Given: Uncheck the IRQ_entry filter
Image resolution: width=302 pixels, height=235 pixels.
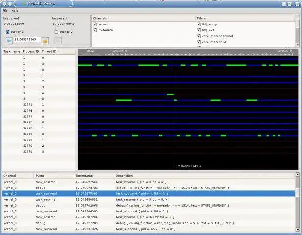Looking at the screenshot, I should [x=199, y=24].
